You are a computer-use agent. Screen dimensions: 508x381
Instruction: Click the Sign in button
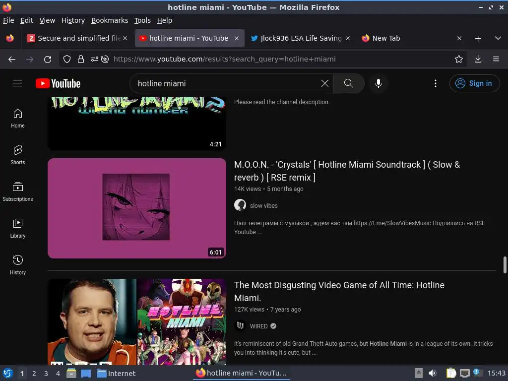[474, 83]
